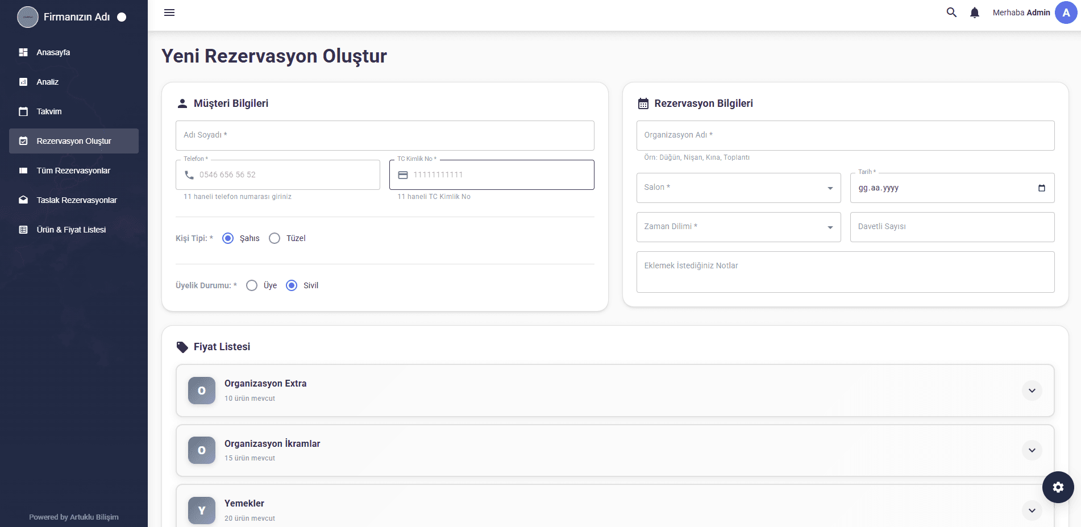This screenshot has width=1081, height=527.
Task: Click the Admin avatar in top bar
Action: tap(1066, 12)
